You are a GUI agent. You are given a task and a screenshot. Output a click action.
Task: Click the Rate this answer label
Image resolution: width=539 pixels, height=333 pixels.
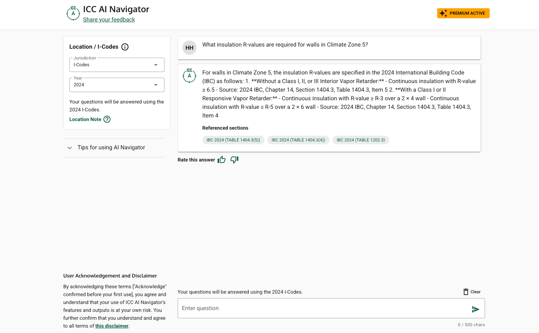[196, 160]
